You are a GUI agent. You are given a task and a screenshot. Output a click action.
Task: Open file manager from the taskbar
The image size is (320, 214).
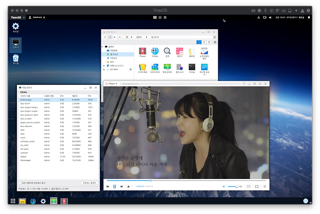coord(22,202)
